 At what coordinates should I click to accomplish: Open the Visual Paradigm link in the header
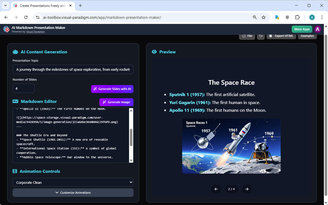click(35, 31)
